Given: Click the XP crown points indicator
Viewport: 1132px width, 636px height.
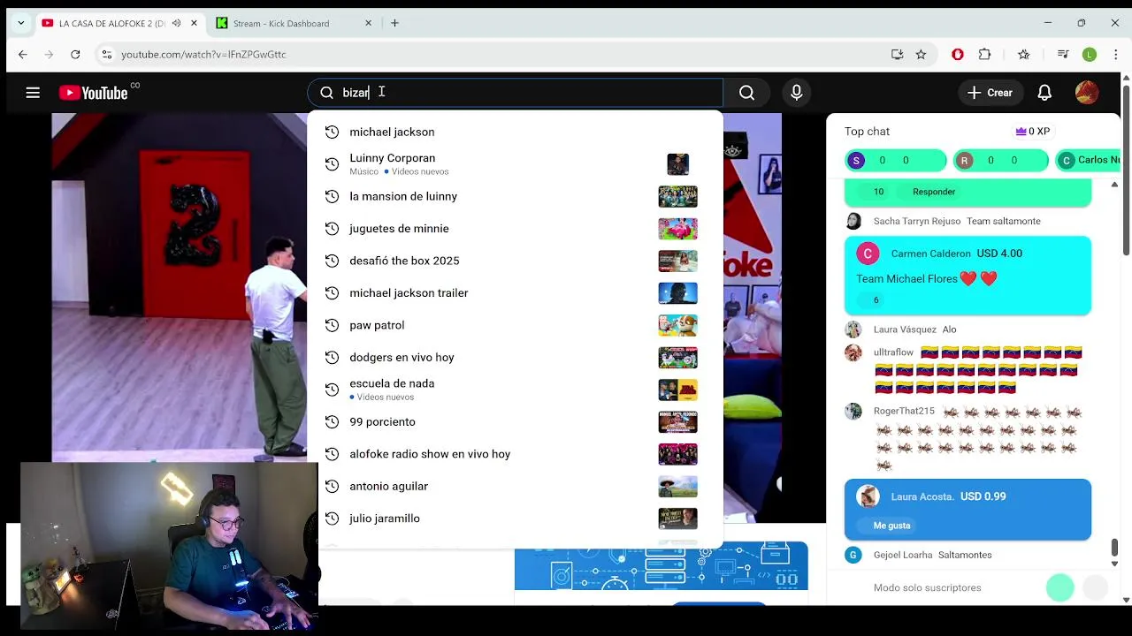Looking at the screenshot, I should [1032, 132].
